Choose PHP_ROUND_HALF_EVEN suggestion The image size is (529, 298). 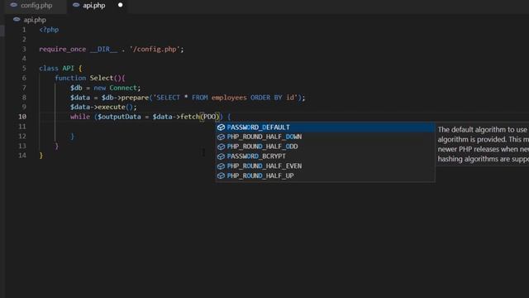[x=325, y=166]
